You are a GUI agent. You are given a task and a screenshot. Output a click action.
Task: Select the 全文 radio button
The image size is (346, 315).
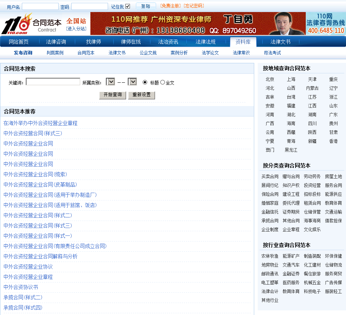(163, 82)
